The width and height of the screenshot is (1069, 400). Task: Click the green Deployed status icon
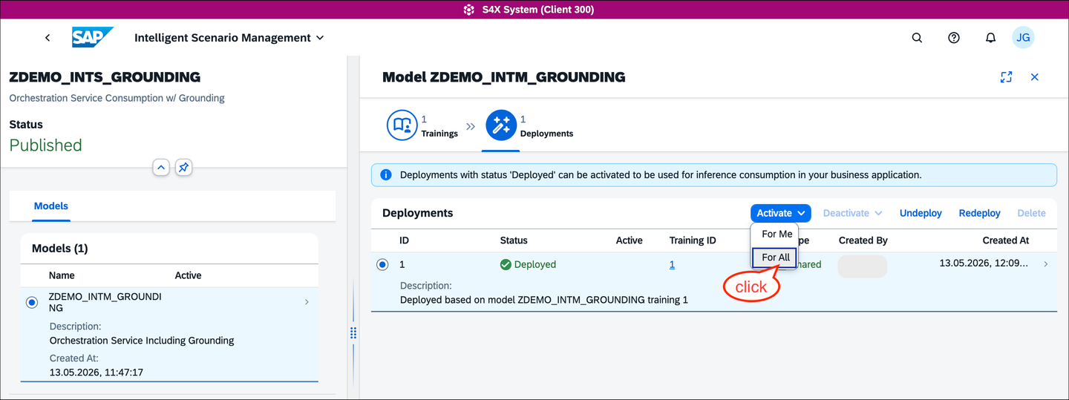(x=506, y=264)
